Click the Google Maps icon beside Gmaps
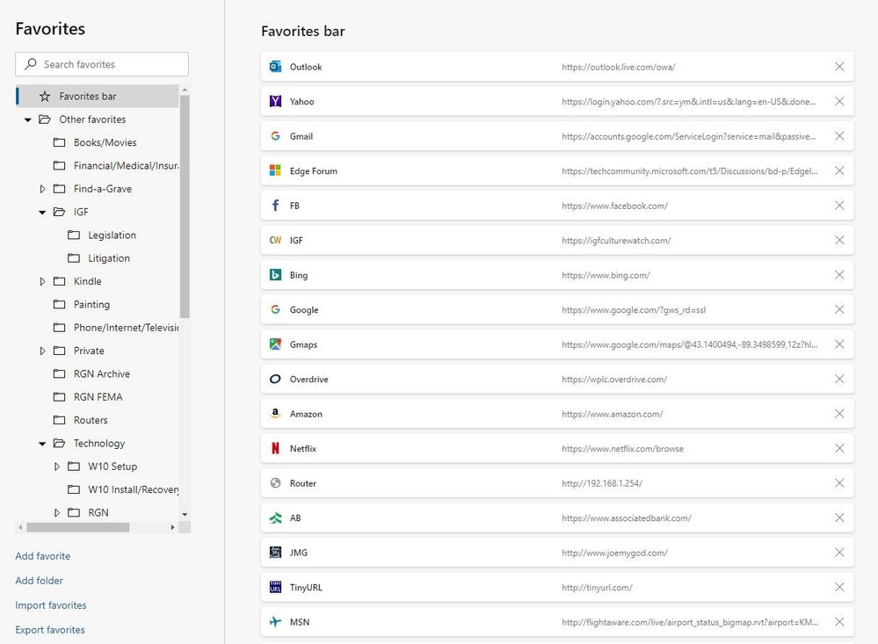878x644 pixels. click(x=273, y=344)
